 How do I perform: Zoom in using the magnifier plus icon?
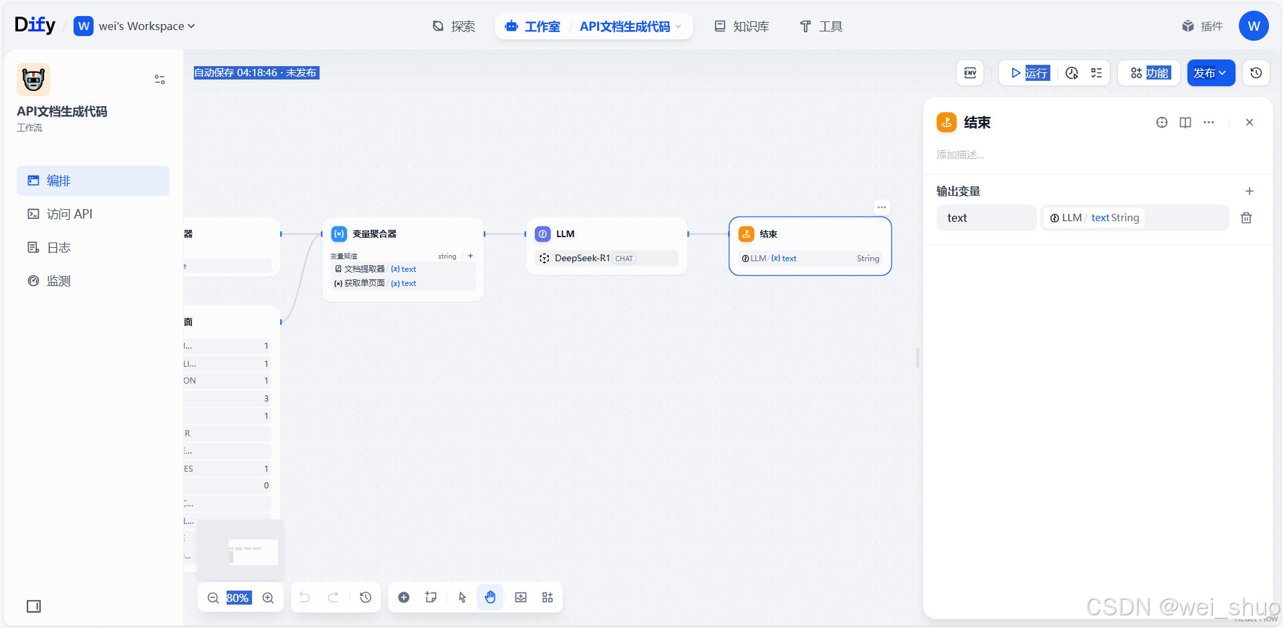tap(268, 597)
